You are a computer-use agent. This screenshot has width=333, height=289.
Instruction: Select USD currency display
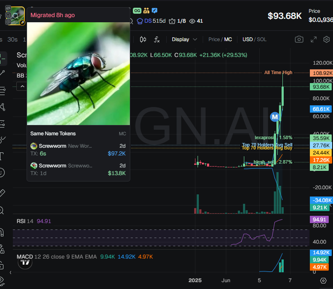[x=247, y=39]
